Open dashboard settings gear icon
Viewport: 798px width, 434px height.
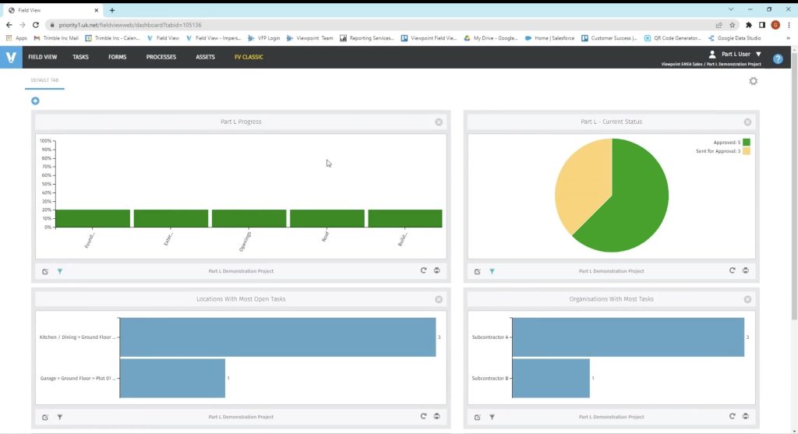(x=753, y=81)
